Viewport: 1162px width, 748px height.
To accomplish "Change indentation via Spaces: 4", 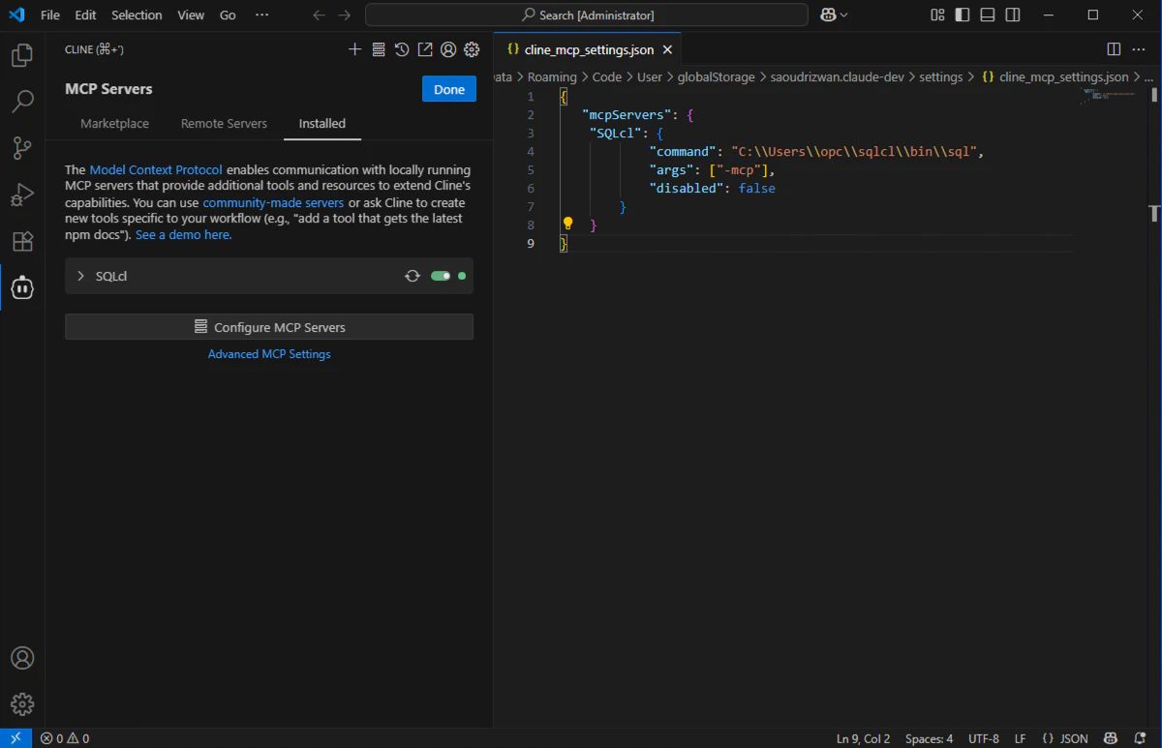I will (x=929, y=738).
